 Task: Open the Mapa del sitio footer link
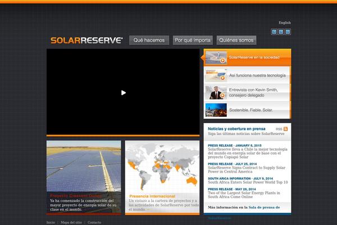coord(71,222)
